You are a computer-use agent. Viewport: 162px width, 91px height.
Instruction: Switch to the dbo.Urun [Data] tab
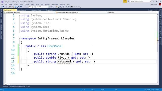pos(36,10)
